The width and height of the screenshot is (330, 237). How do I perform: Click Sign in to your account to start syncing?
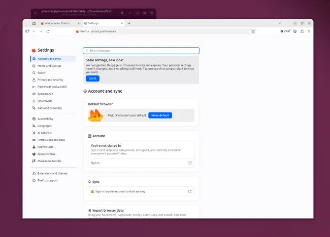pos(141,191)
